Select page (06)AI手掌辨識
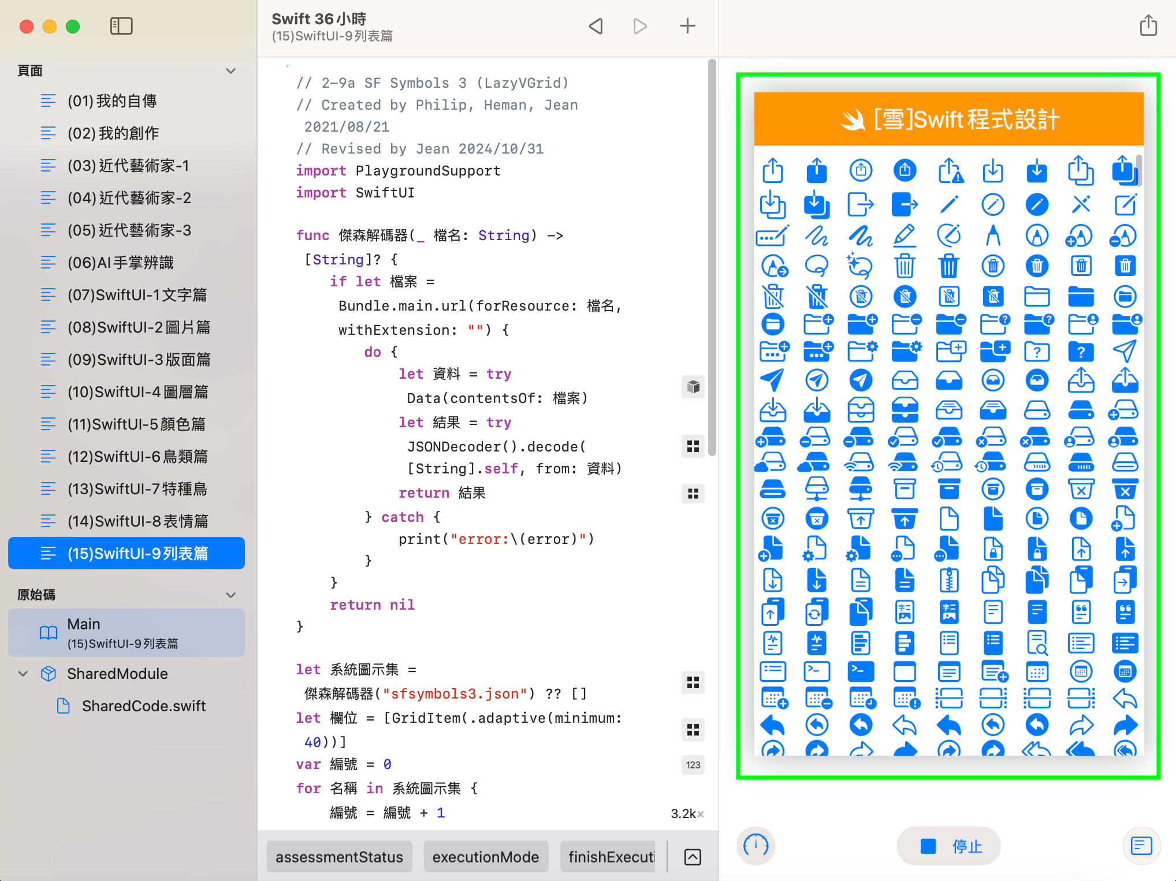This screenshot has width=1176, height=881. pyautogui.click(x=120, y=263)
